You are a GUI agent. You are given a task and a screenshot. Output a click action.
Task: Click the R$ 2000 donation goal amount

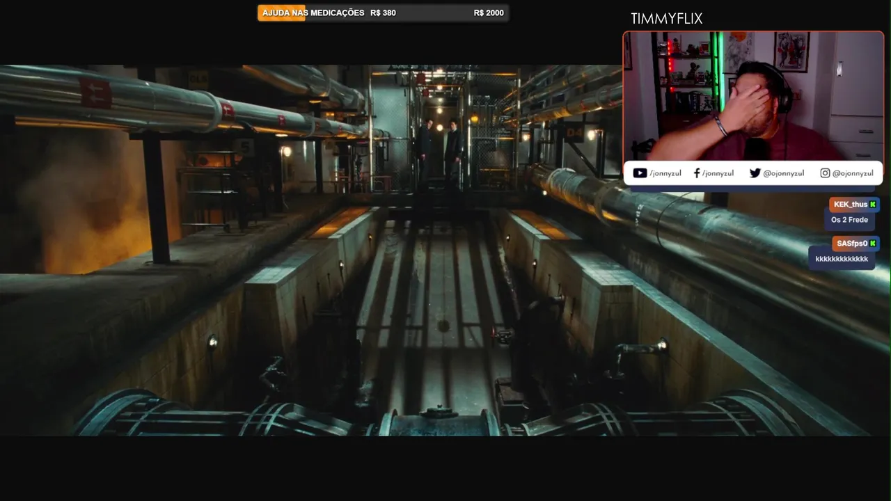point(489,13)
